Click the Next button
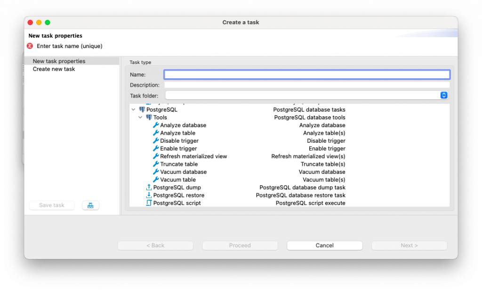 coord(409,245)
